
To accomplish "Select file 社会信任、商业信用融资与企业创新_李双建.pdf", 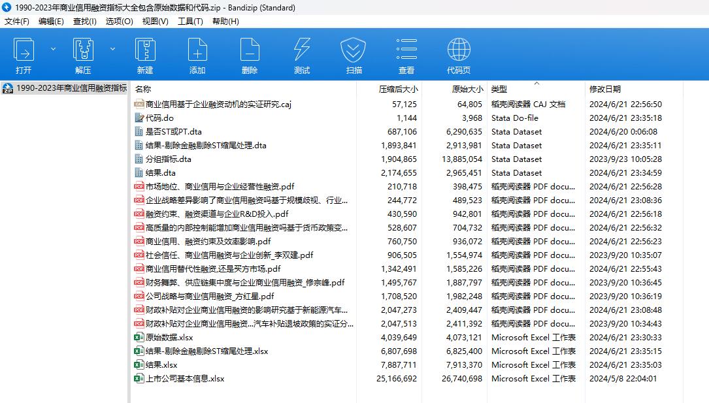I will (229, 255).
